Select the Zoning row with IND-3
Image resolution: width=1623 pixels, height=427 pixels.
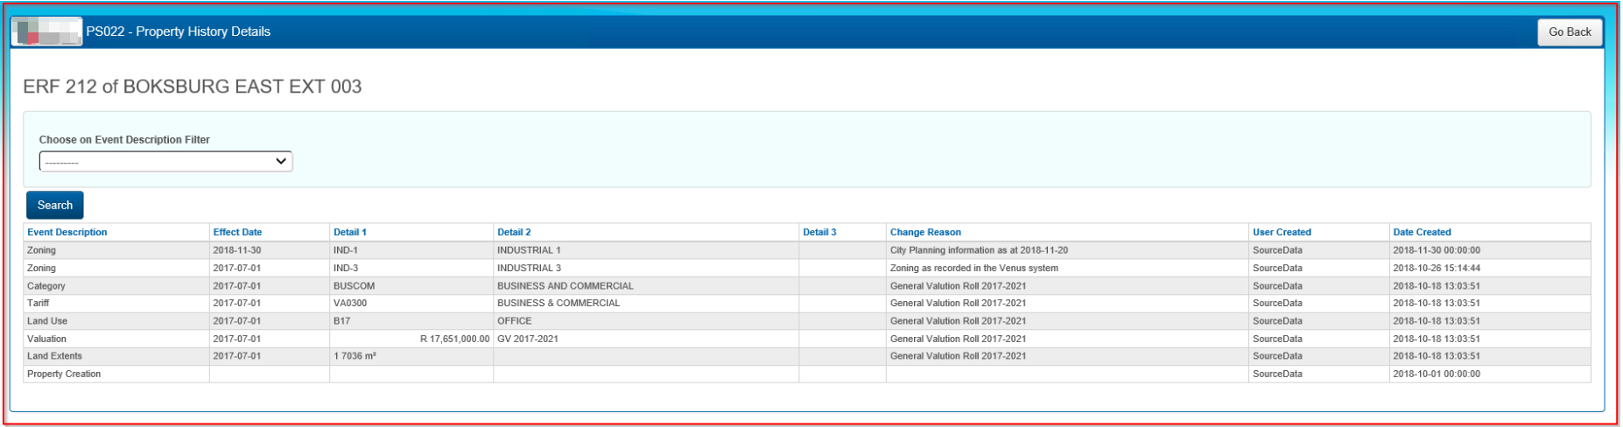(x=41, y=269)
